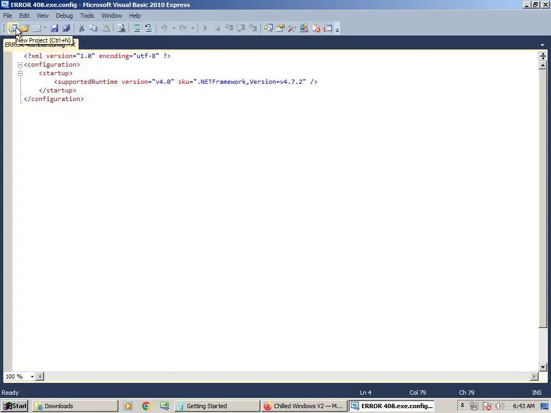Open the Redo history dropdown arrow
The width and height of the screenshot is (551, 413).
(192, 28)
